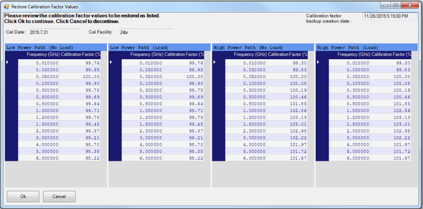Screen dimensions: 423x209
Task: Select 101.97 cell in High Power Path (Load)
Action: click(x=391, y=145)
